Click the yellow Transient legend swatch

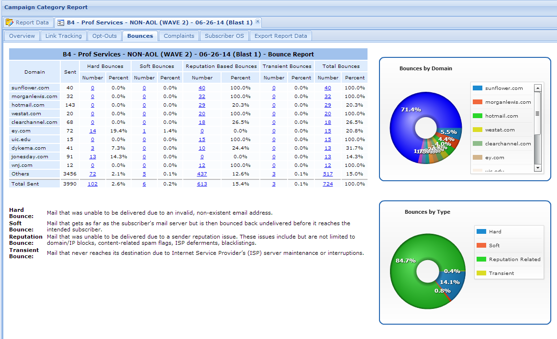[x=481, y=273]
